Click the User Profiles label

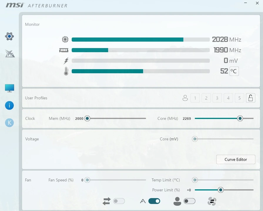[x=36, y=98]
